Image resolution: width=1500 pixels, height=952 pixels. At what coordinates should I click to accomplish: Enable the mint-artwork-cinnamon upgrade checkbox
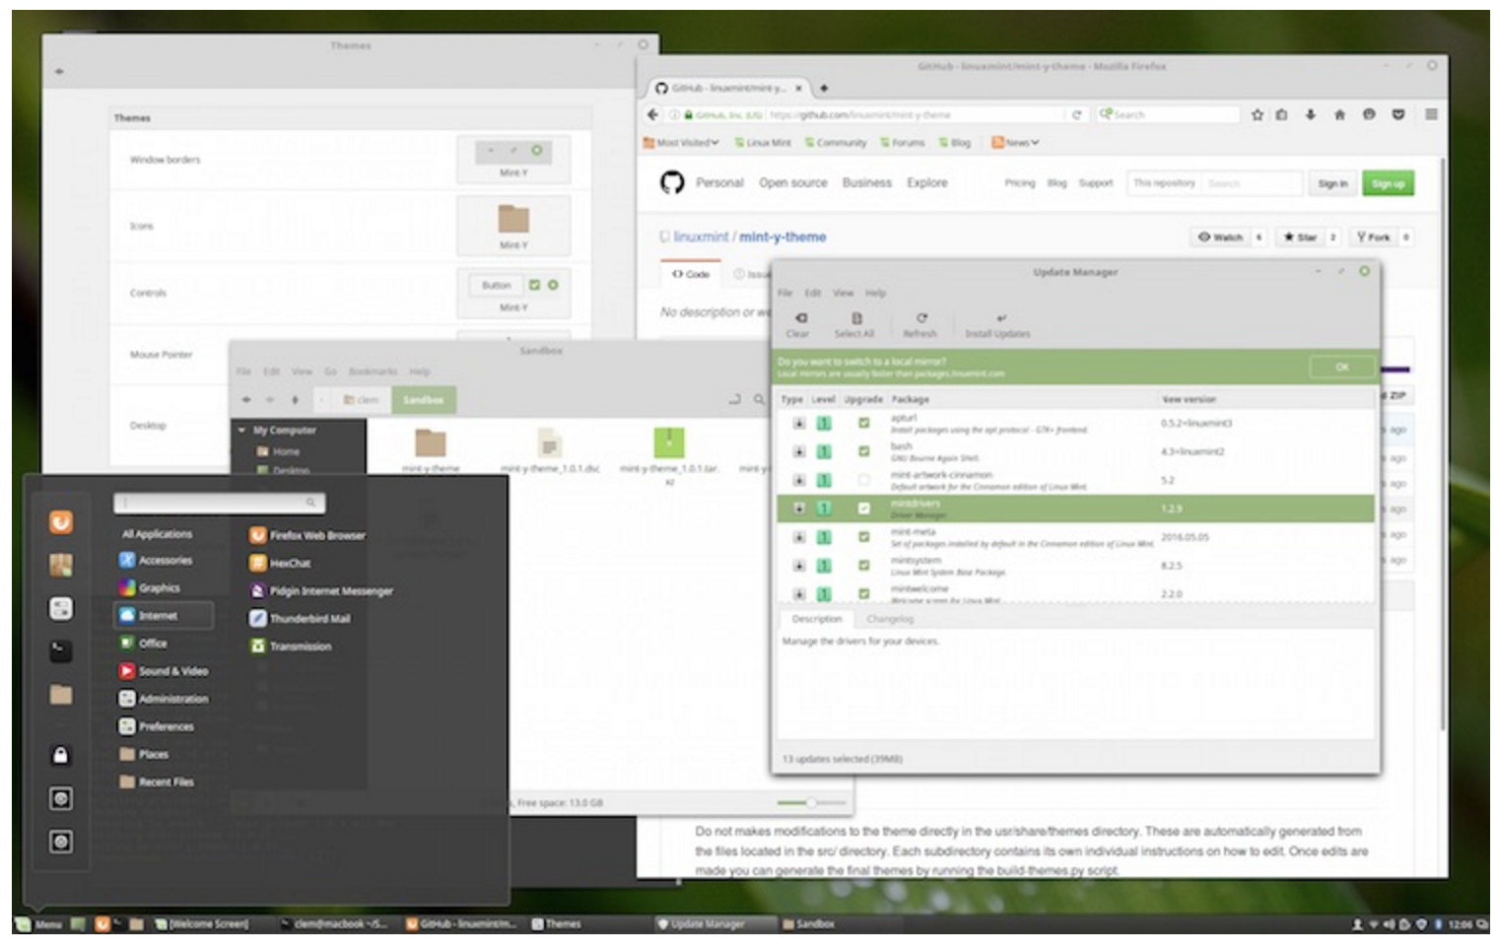click(x=864, y=480)
